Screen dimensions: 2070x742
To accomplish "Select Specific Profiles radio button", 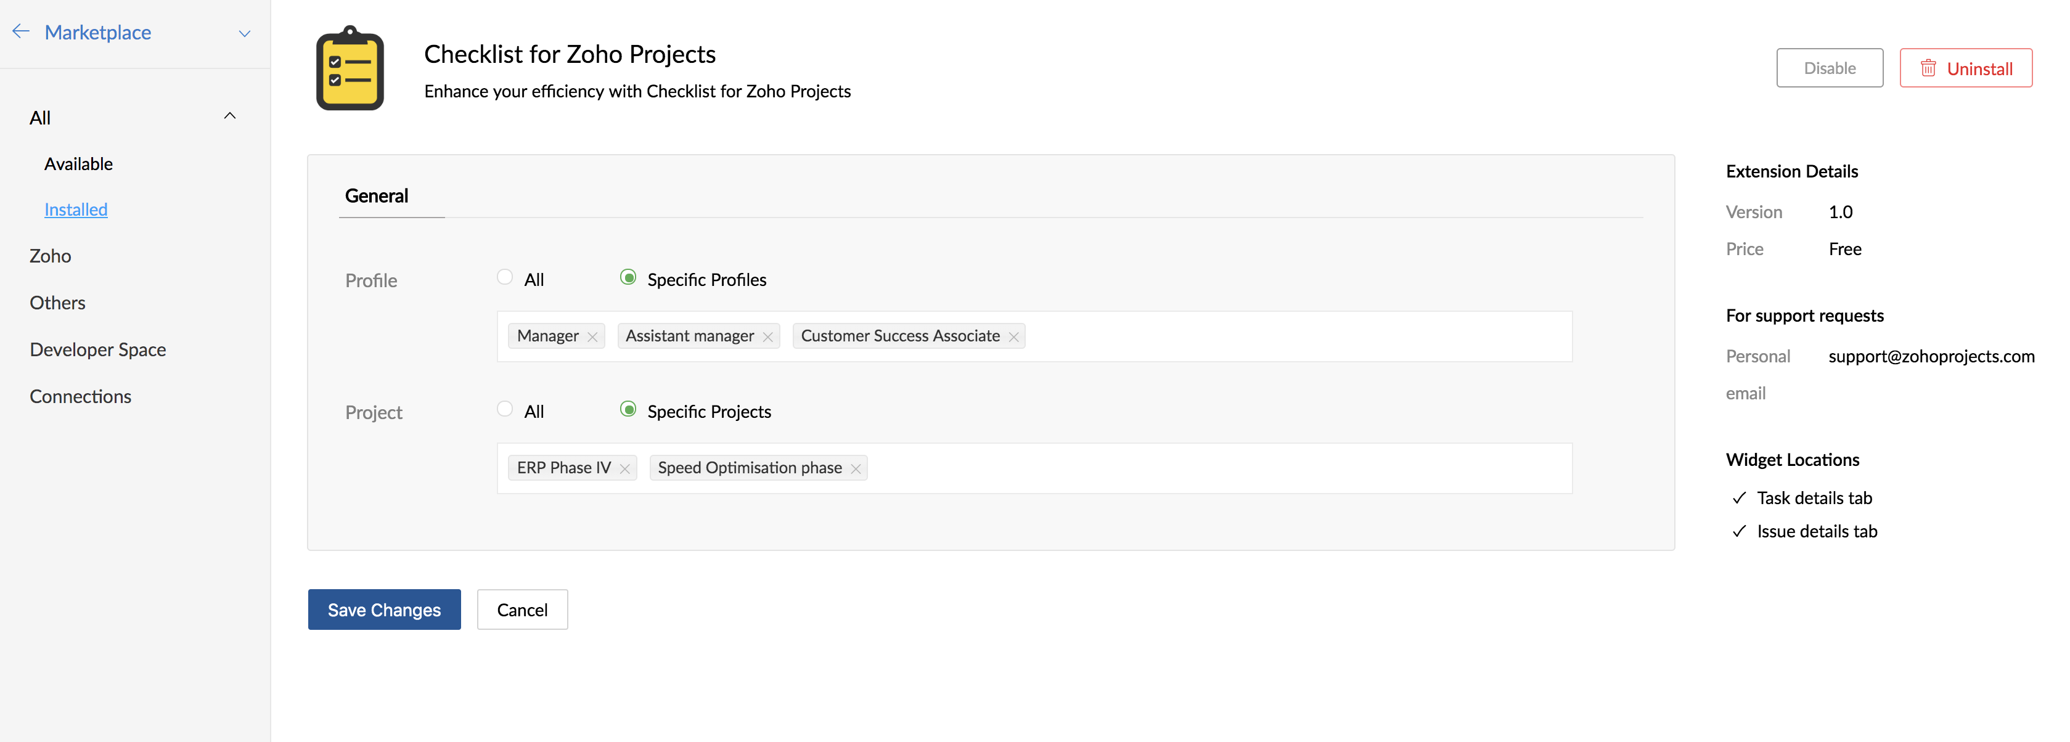I will [x=628, y=277].
